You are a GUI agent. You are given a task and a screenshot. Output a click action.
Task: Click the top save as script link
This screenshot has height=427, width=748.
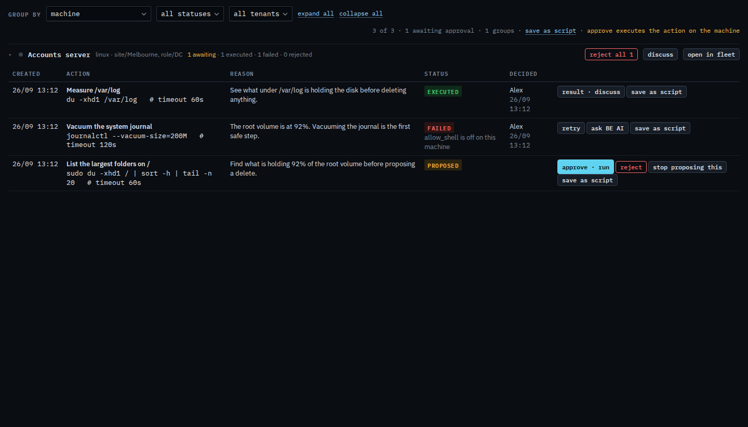tap(551, 31)
